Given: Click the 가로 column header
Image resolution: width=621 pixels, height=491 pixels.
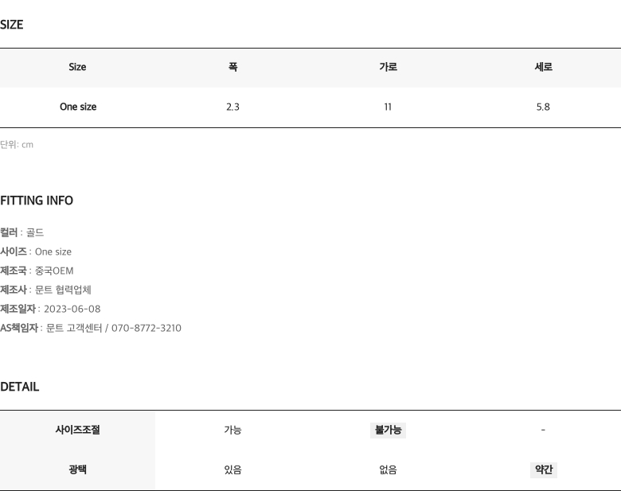Looking at the screenshot, I should pos(389,67).
